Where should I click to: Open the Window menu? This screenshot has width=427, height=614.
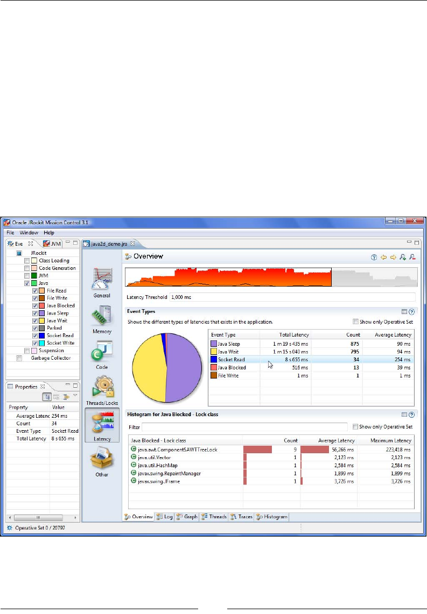tap(29, 233)
